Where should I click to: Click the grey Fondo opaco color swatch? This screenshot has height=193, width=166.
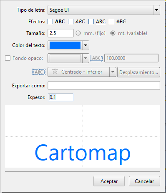65,58
